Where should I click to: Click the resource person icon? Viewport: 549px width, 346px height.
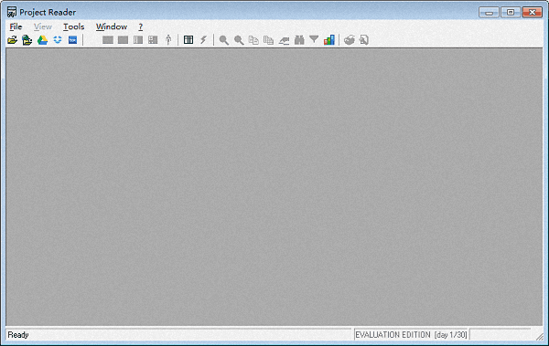(168, 40)
